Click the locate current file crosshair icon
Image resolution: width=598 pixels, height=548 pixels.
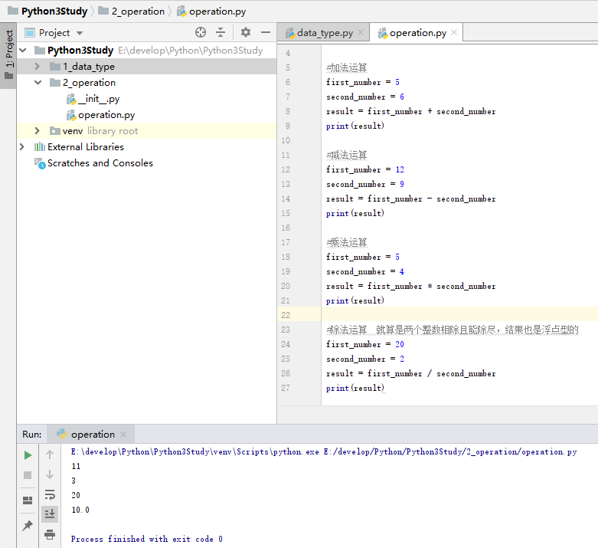201,32
